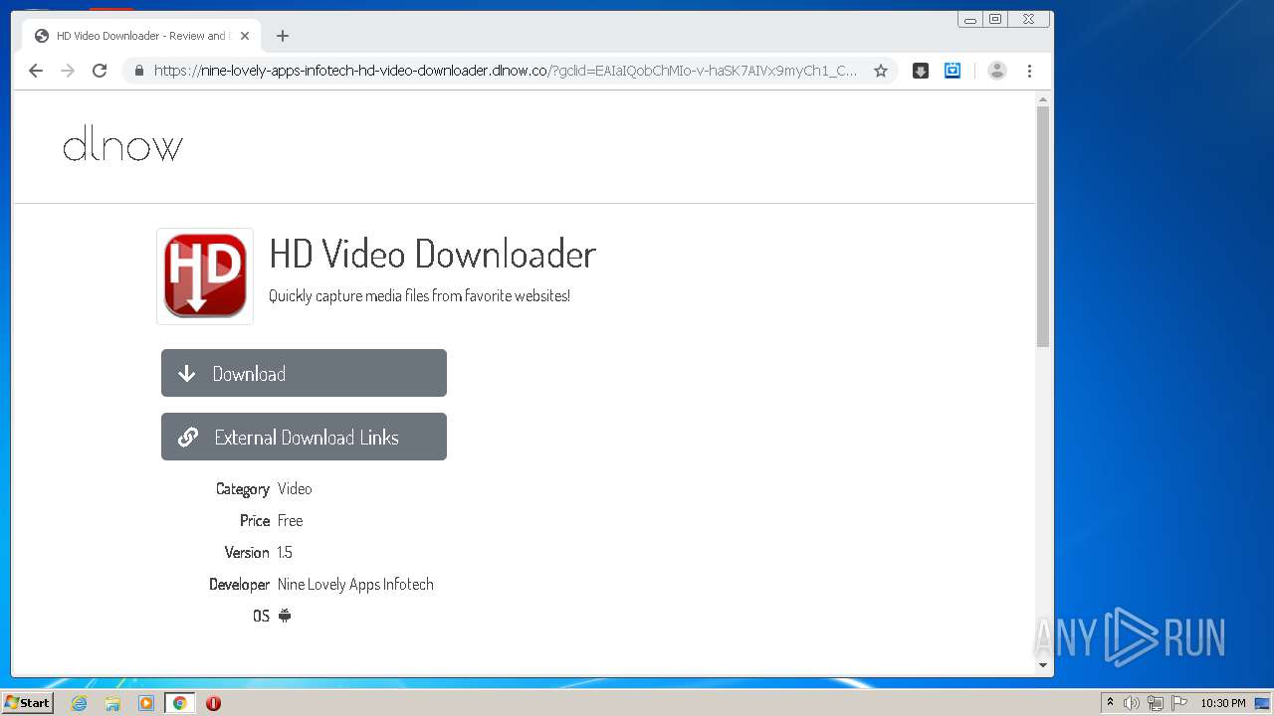View site info via lock icon
This screenshot has height=716, width=1274.
coord(138,71)
